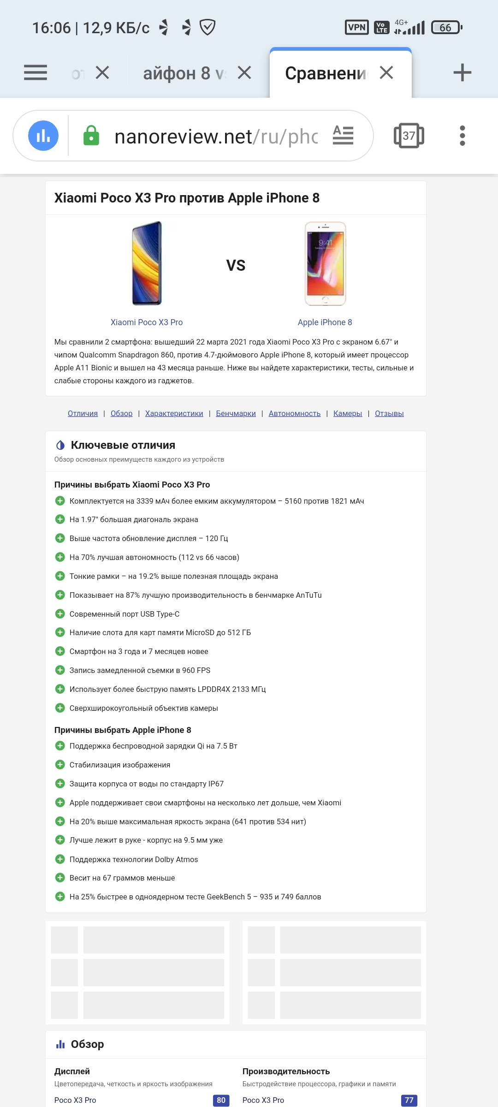
Task: Tap the Xiaomi Poco X3 Pro phone image
Action: pos(147,263)
